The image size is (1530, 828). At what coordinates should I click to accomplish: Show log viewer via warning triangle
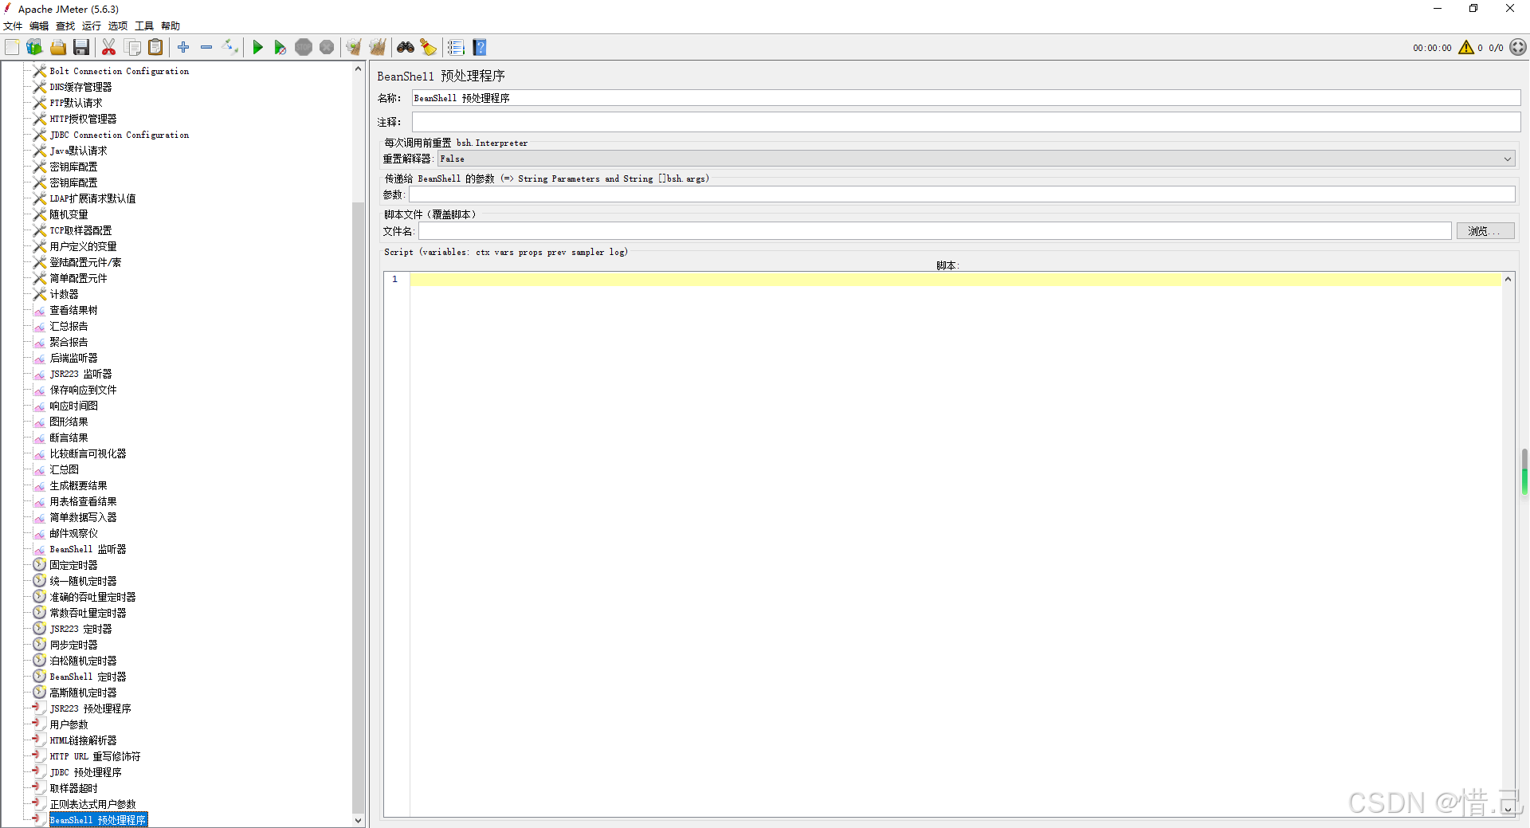(1466, 48)
